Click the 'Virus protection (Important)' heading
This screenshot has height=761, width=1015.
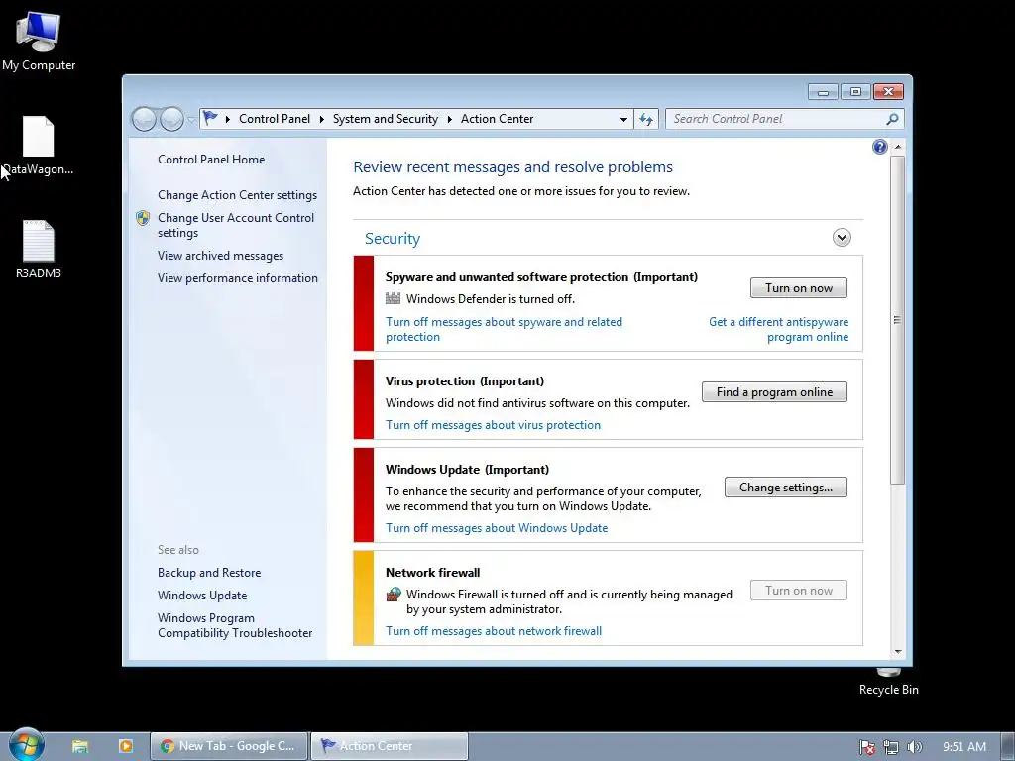point(465,381)
